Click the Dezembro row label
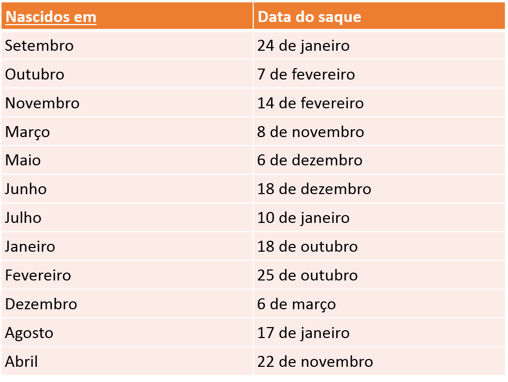508x382 pixels. click(x=41, y=304)
